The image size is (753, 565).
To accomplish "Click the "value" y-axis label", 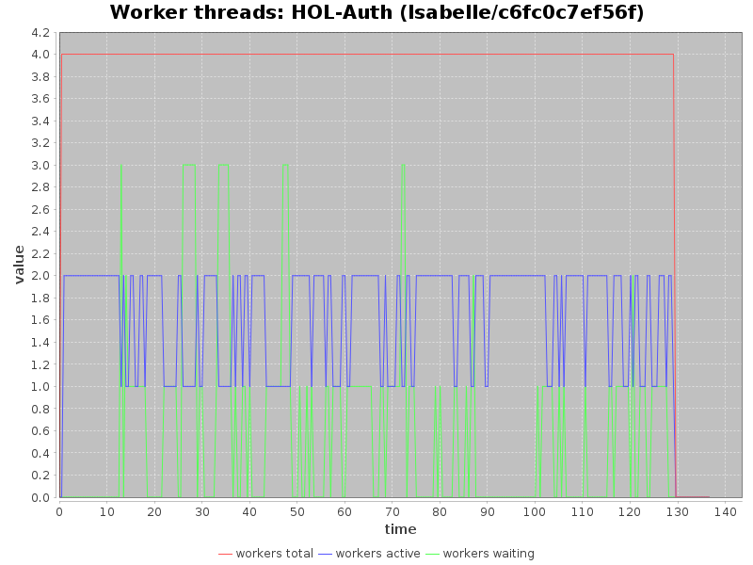I will (x=19, y=265).
